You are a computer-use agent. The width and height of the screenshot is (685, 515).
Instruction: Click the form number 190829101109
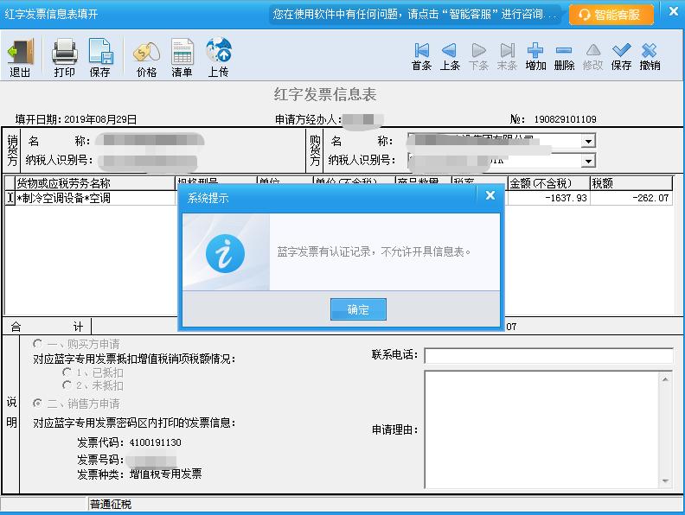565,119
